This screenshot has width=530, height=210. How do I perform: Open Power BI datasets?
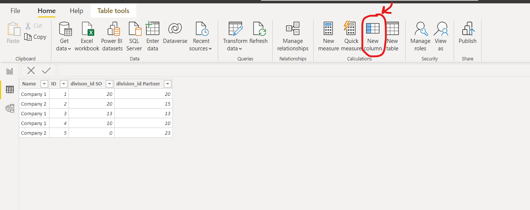click(112, 36)
